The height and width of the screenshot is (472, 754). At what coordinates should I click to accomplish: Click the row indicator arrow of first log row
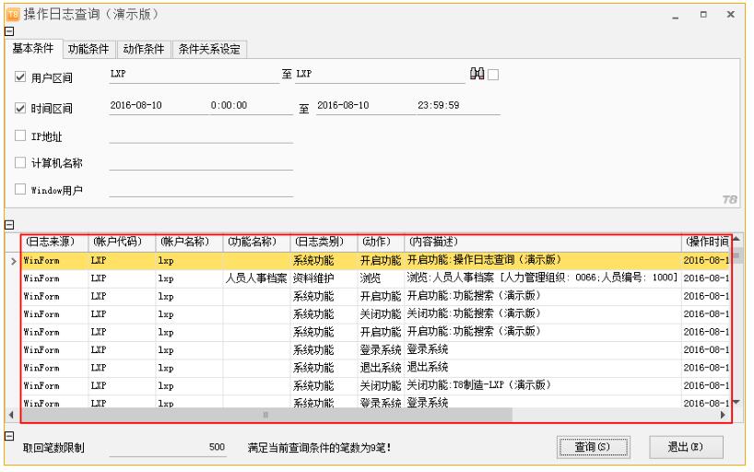13,261
